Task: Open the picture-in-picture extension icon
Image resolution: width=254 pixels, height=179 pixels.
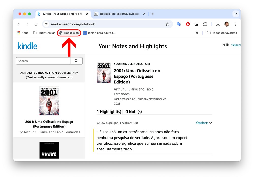Action: tap(197, 24)
